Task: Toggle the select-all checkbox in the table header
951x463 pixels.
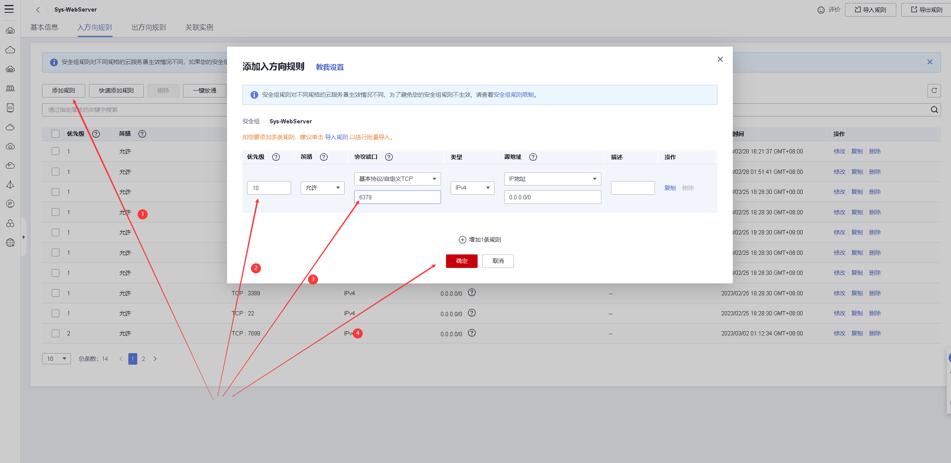Action: (x=56, y=134)
